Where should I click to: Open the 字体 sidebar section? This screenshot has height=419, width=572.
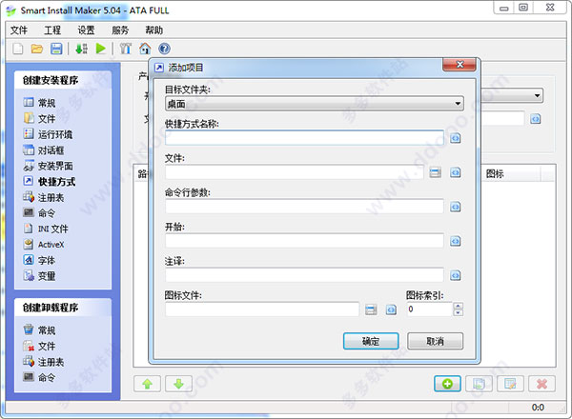pos(39,260)
